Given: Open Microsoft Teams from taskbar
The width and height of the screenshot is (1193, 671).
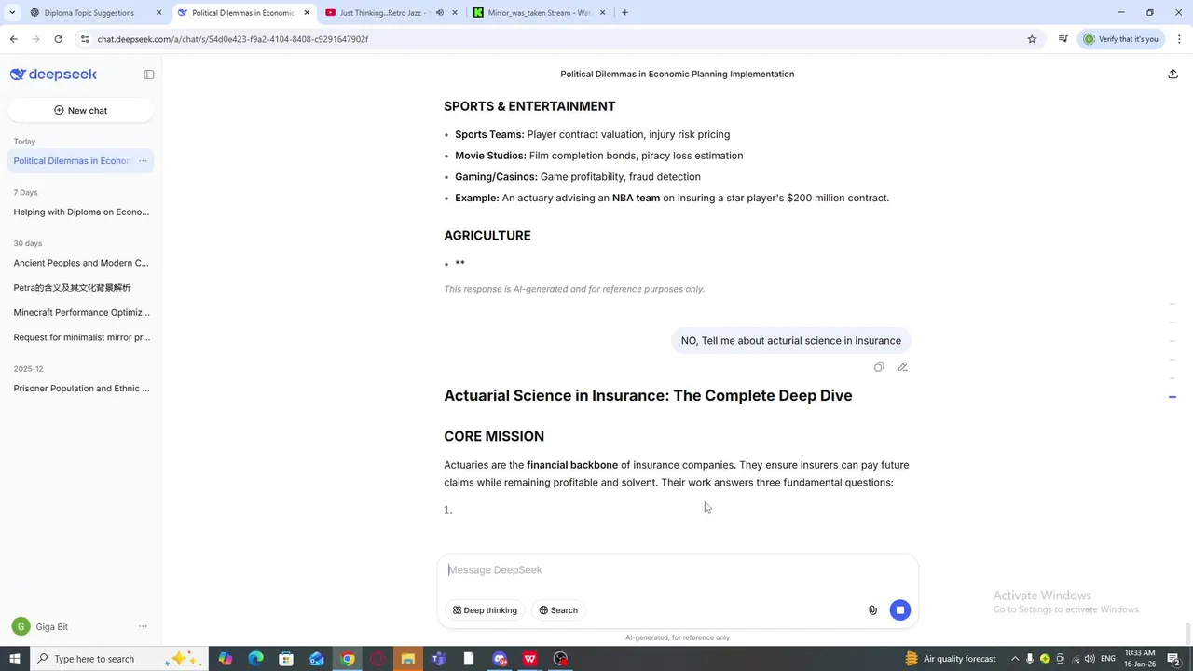Looking at the screenshot, I should pyautogui.click(x=438, y=659).
